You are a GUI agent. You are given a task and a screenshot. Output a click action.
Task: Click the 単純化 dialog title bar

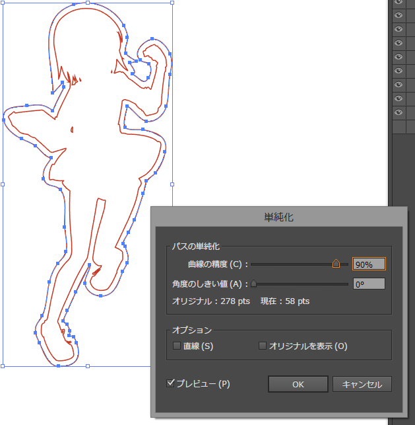(283, 217)
